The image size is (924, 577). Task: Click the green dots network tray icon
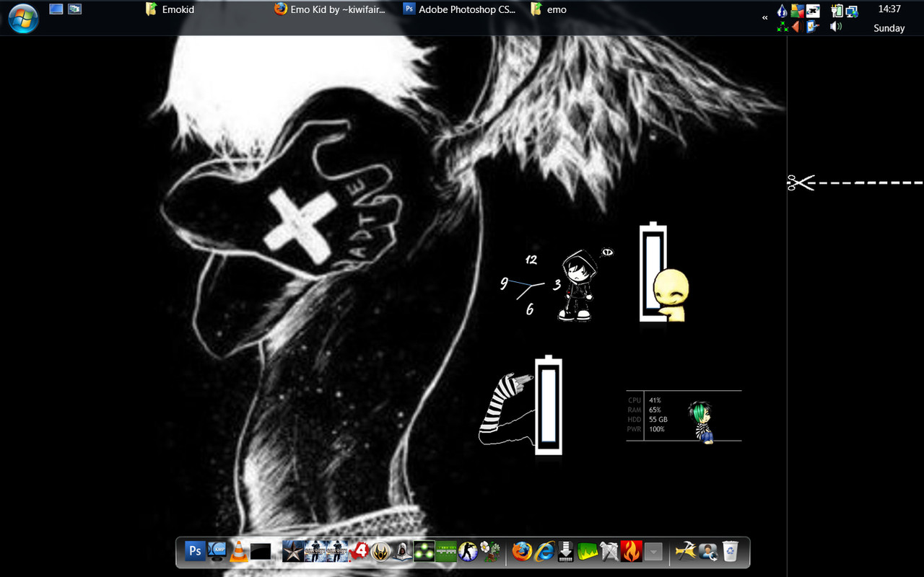click(783, 27)
